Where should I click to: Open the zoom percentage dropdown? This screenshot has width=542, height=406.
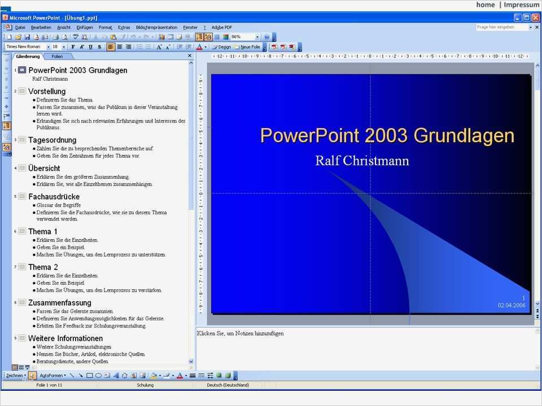pyautogui.click(x=257, y=37)
